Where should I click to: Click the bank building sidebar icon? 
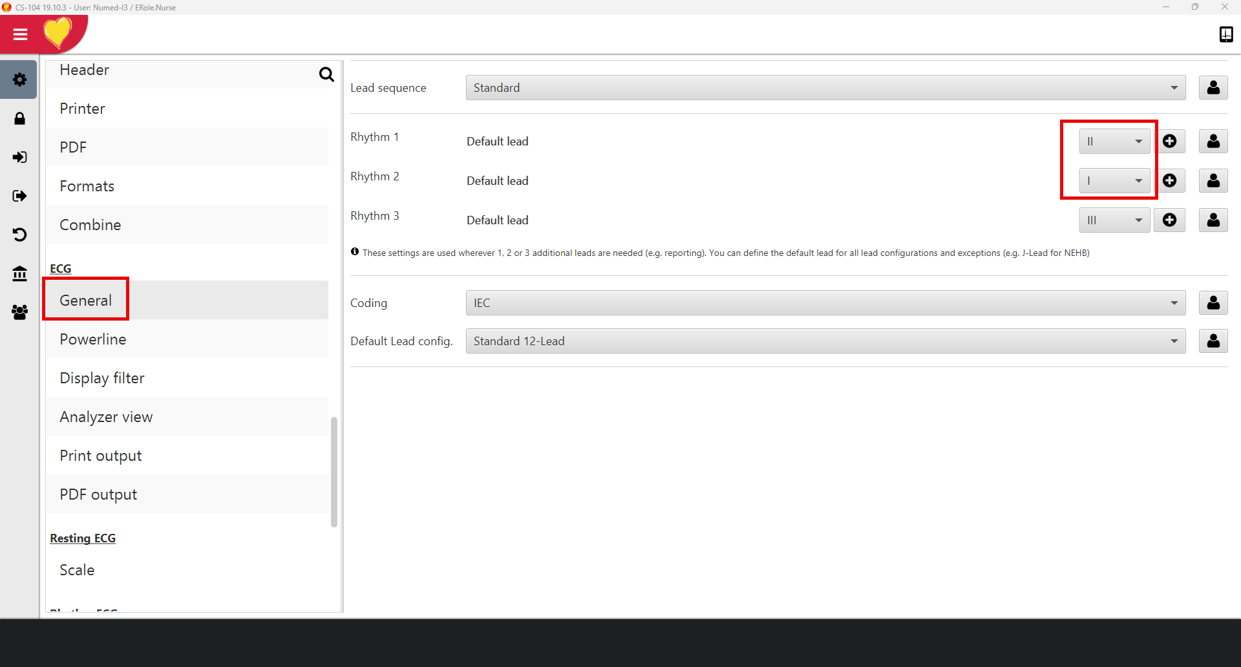pos(19,273)
